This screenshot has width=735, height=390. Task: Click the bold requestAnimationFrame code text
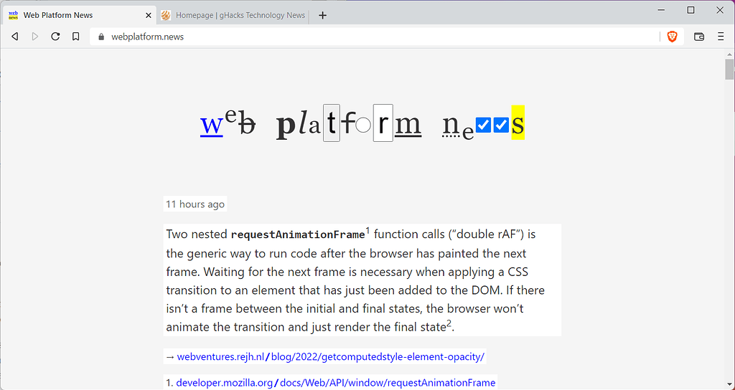(298, 234)
